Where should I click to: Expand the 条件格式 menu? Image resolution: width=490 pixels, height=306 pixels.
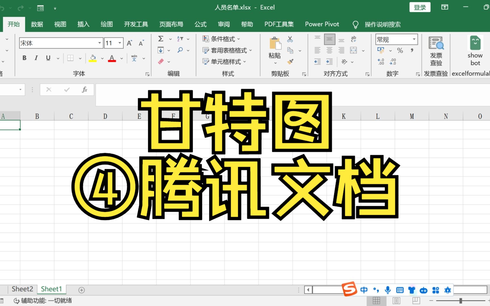(x=221, y=39)
